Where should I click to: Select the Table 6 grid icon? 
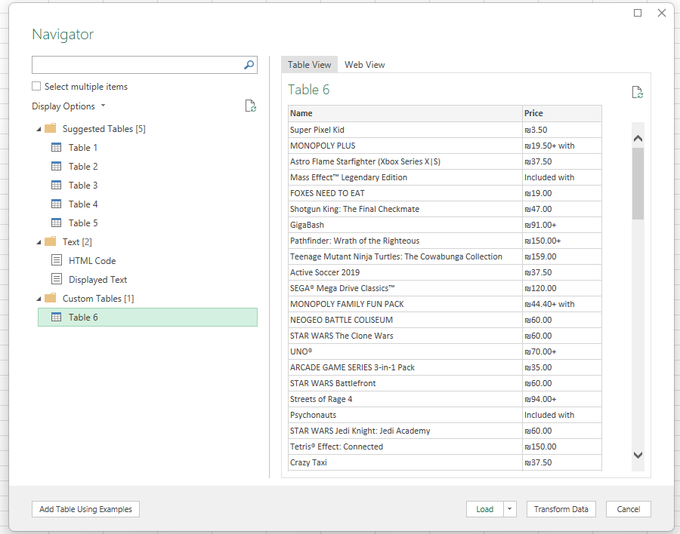[56, 317]
